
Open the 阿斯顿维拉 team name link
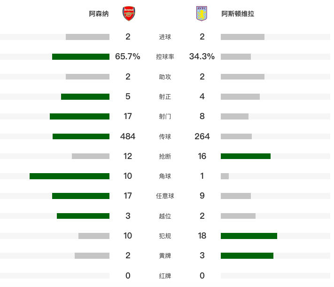238,14
